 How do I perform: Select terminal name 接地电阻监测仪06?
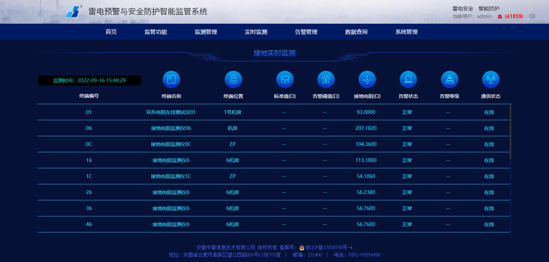[x=171, y=128]
